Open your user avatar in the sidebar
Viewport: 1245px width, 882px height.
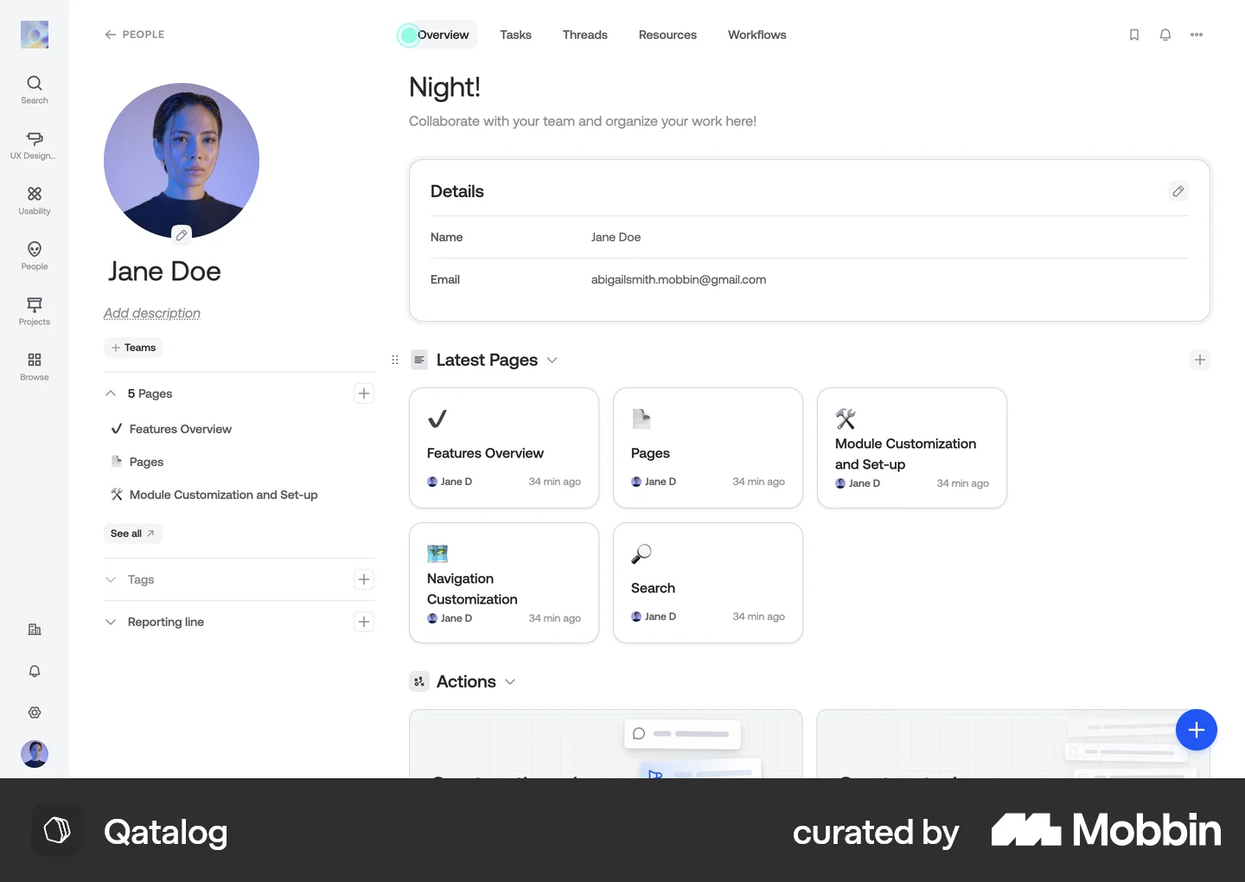click(35, 754)
